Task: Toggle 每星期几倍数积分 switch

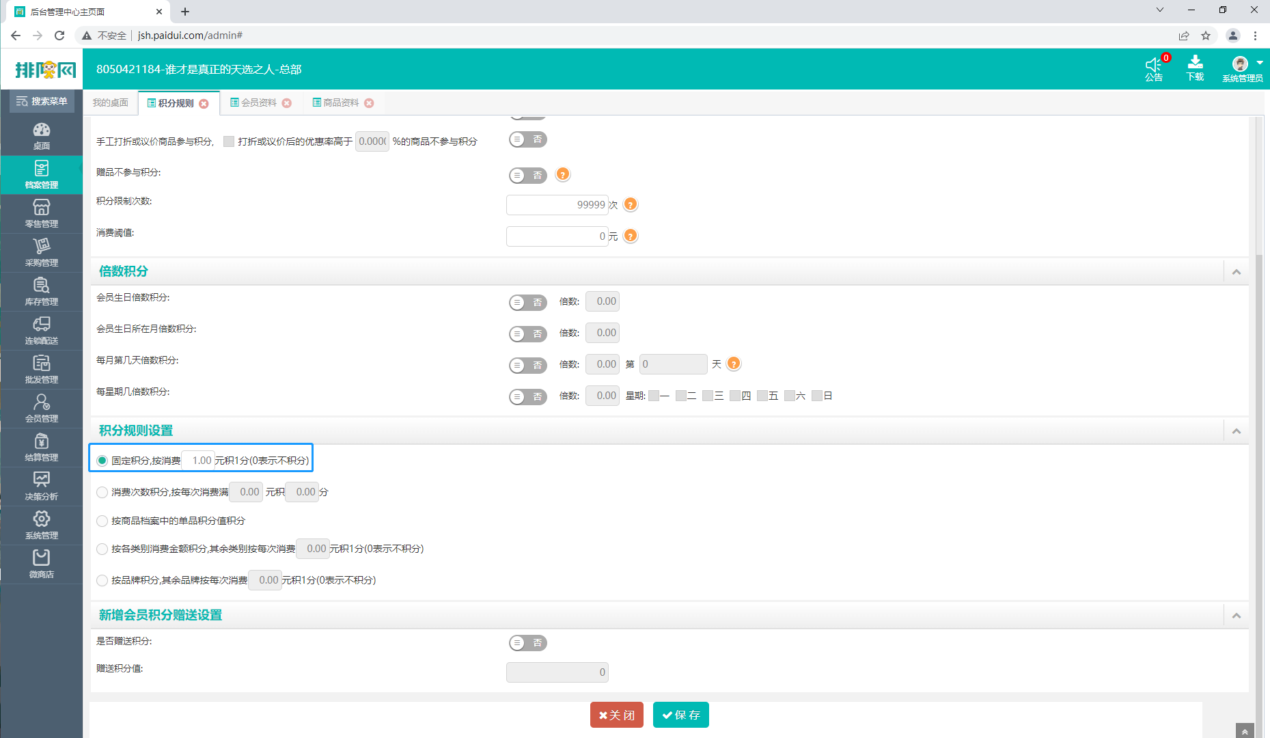Action: tap(528, 396)
